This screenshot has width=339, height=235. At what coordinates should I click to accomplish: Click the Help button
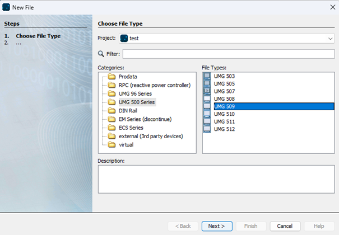[319, 226]
